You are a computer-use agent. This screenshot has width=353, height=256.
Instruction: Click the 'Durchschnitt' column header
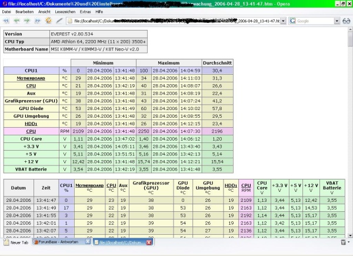pyautogui.click(x=217, y=63)
